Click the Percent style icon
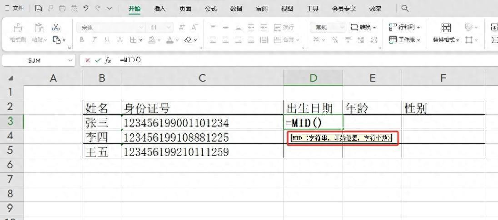Image resolution: width=498 pixels, height=220 pixels. pyautogui.click(x=335, y=40)
